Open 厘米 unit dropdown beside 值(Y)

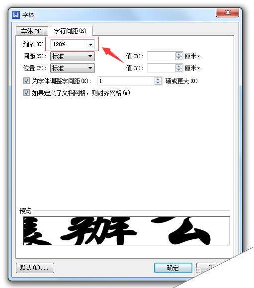click(192, 68)
